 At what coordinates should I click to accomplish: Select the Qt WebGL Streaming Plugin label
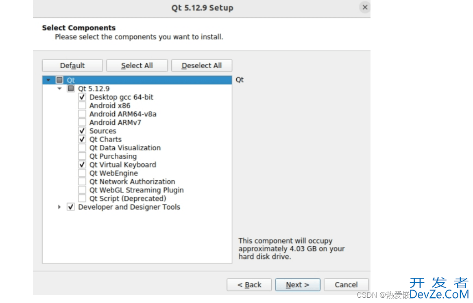click(136, 190)
